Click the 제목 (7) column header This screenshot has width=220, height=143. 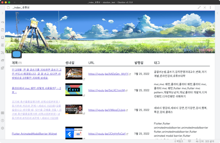click(17, 63)
